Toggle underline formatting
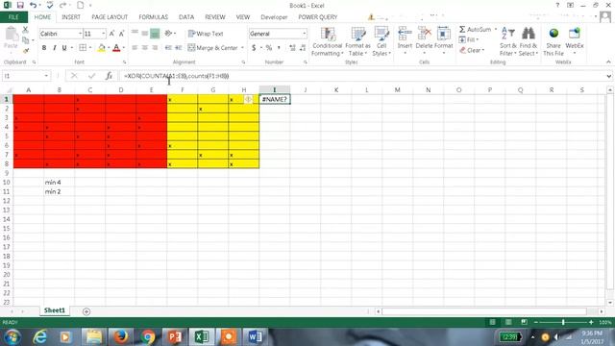The width and height of the screenshot is (615, 346). pyautogui.click(x=64, y=48)
